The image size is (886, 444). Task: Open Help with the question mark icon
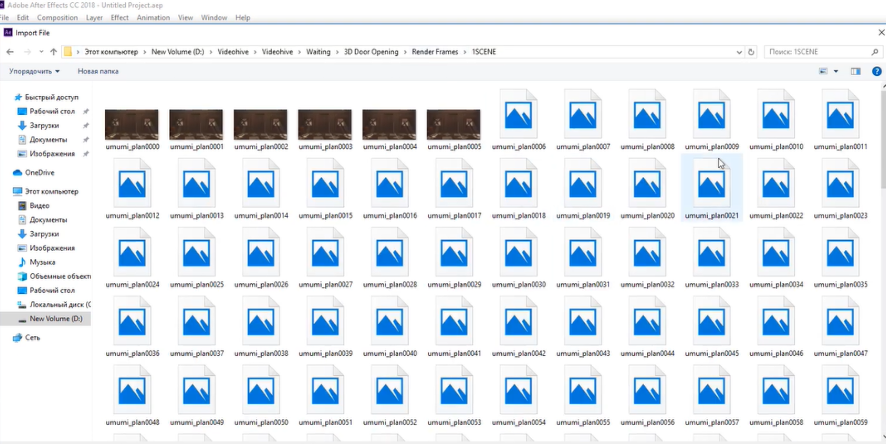coord(877,71)
